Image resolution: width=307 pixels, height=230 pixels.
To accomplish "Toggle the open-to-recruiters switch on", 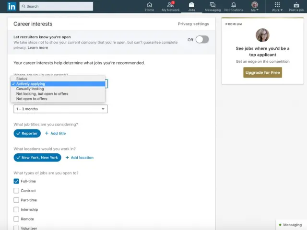I will click(202, 39).
